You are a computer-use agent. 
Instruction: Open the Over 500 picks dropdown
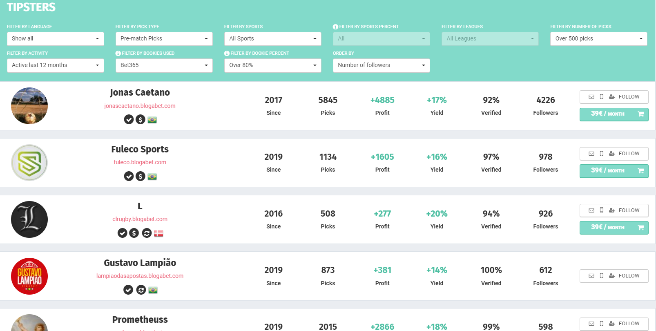coord(599,39)
